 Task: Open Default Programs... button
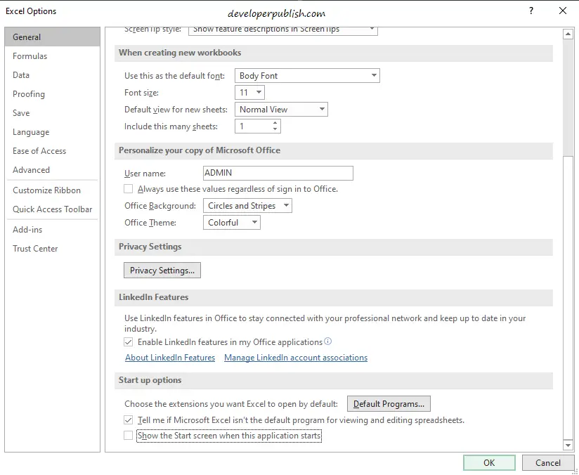point(389,404)
